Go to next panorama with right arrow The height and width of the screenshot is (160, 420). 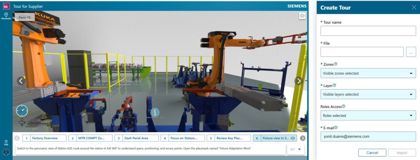tap(299, 81)
